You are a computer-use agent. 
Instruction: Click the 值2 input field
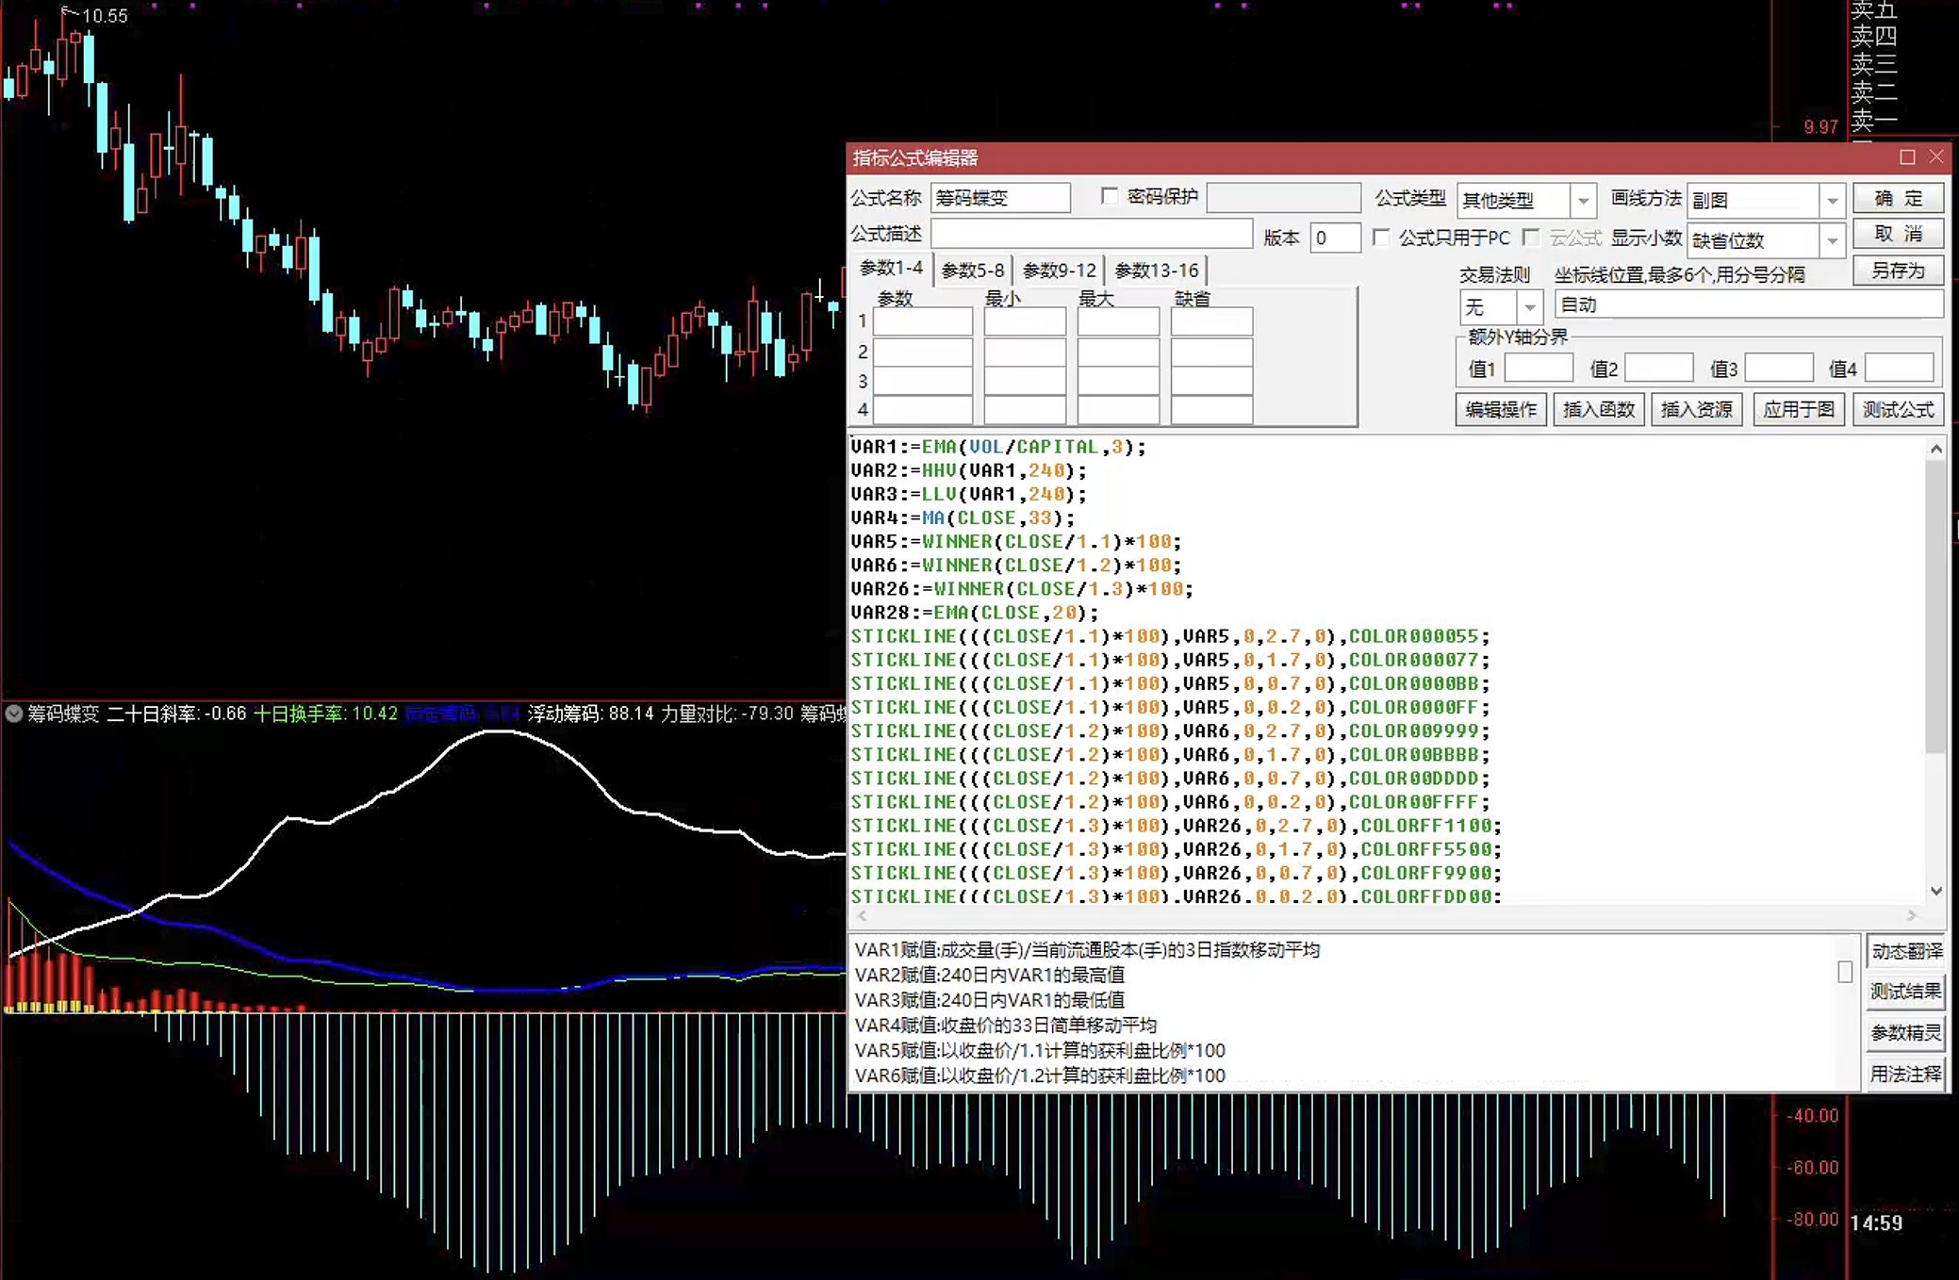coord(1659,368)
